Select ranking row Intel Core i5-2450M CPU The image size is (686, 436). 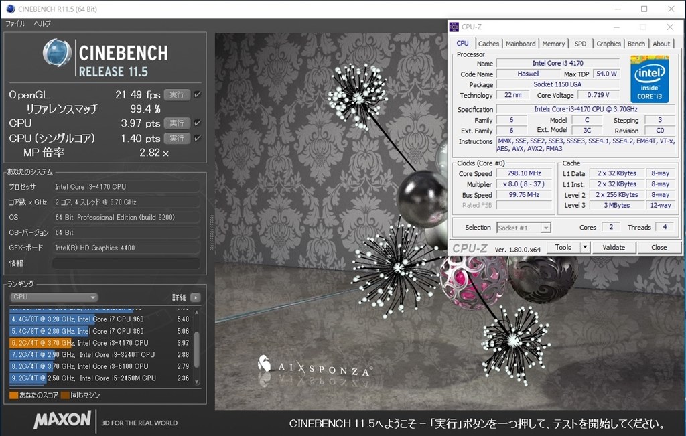click(x=100, y=378)
